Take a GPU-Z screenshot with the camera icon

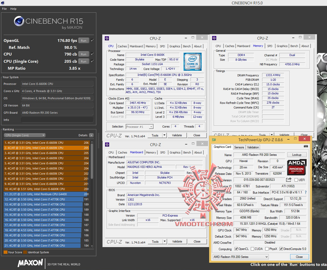pos(306,146)
